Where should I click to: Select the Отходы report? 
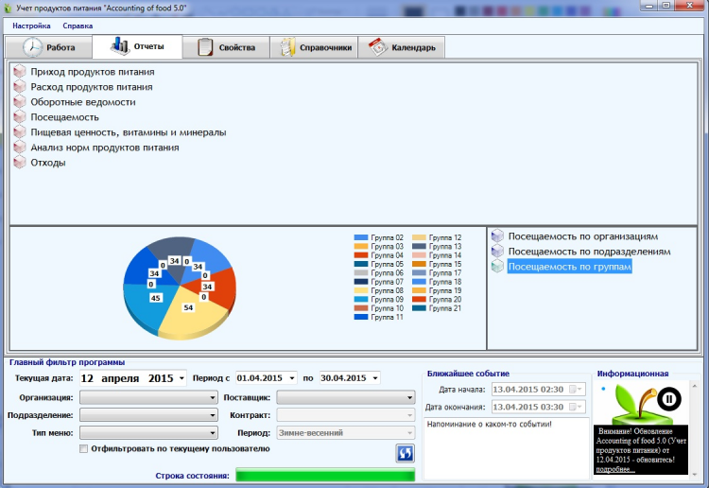tap(48, 163)
